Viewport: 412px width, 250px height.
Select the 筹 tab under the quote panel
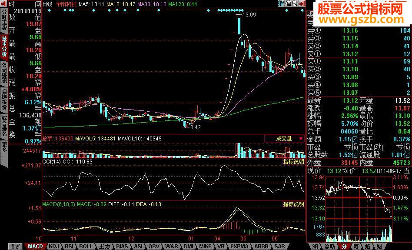[x=356, y=247]
